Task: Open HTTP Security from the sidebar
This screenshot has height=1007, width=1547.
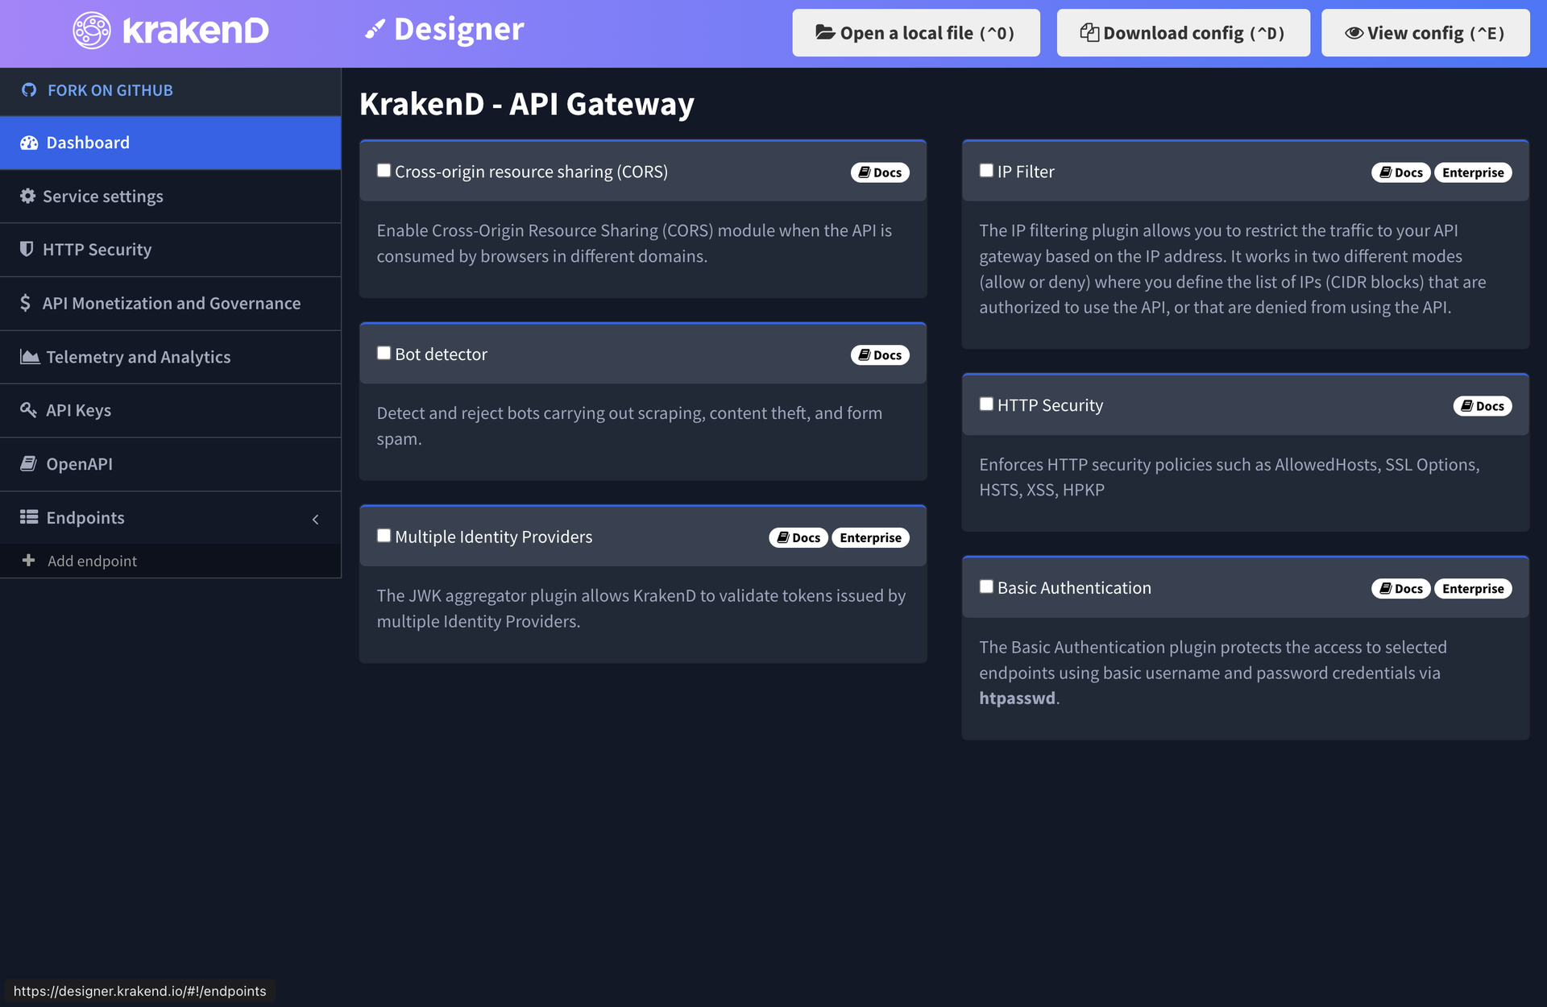Action: pyautogui.click(x=171, y=250)
